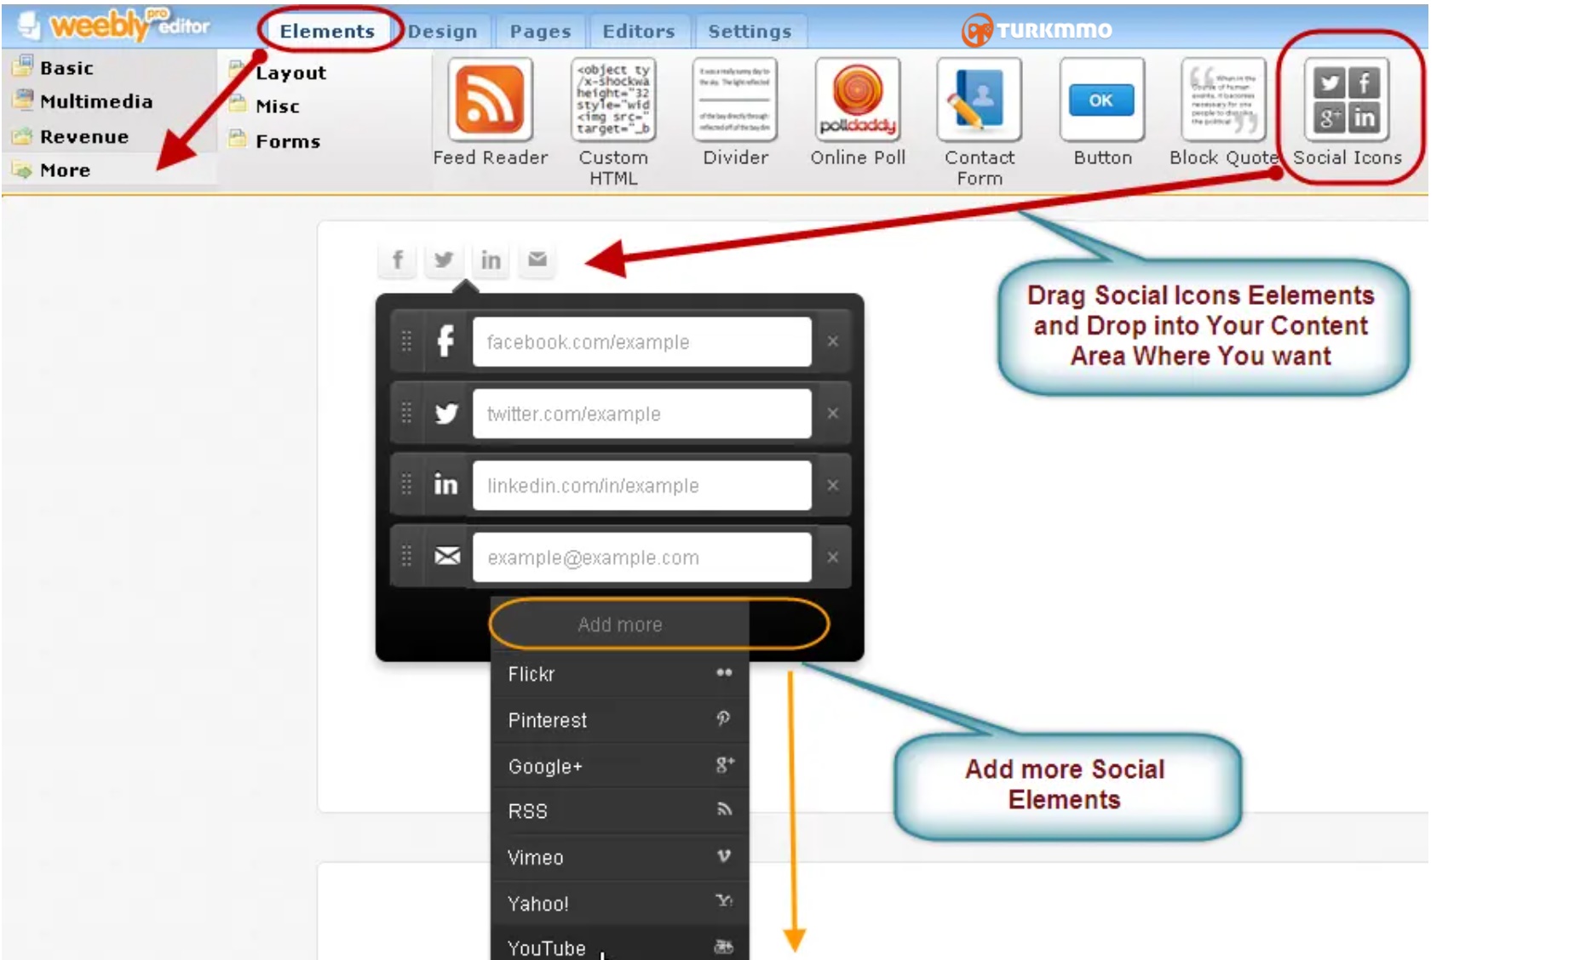Image resolution: width=1586 pixels, height=960 pixels.
Task: Click the small Twitter icon in content area
Action: pyautogui.click(x=444, y=260)
